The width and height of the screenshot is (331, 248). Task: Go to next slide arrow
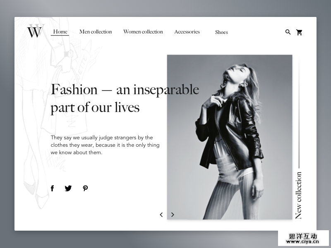point(173,215)
